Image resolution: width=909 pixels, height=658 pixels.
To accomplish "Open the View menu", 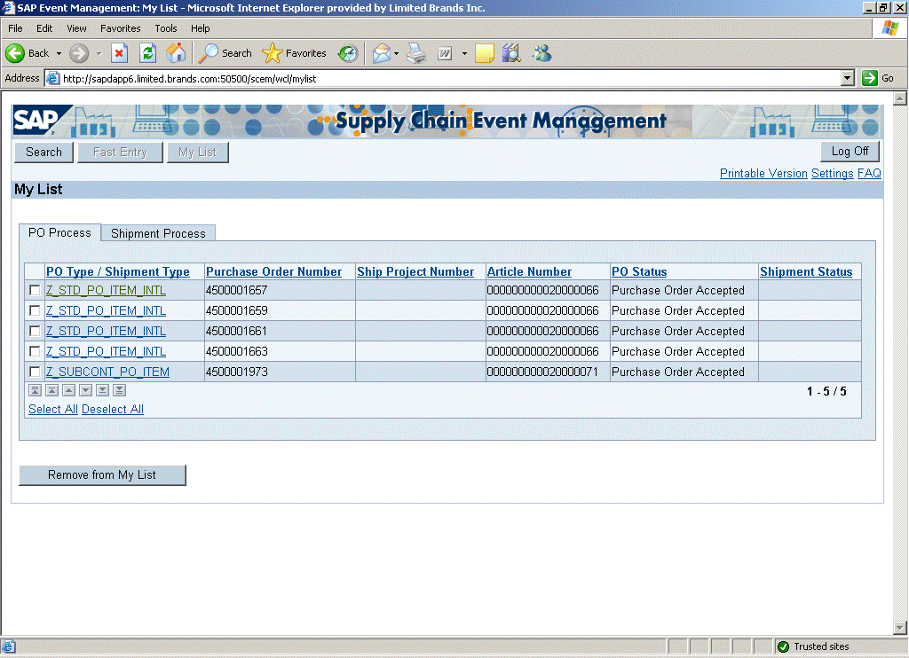I will coord(76,28).
